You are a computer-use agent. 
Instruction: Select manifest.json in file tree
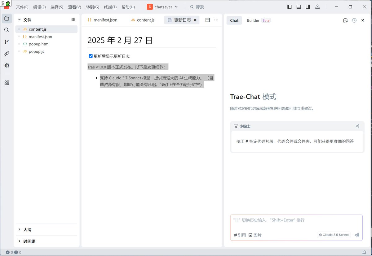(x=46, y=37)
